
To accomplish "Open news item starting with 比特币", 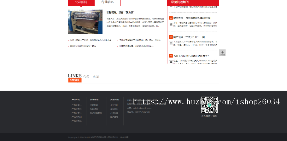I will pos(137,46).
